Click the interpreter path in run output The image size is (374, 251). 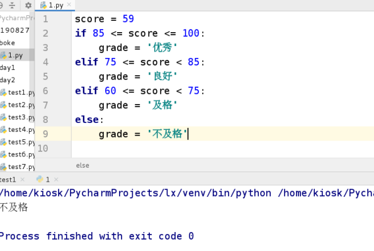point(135,193)
